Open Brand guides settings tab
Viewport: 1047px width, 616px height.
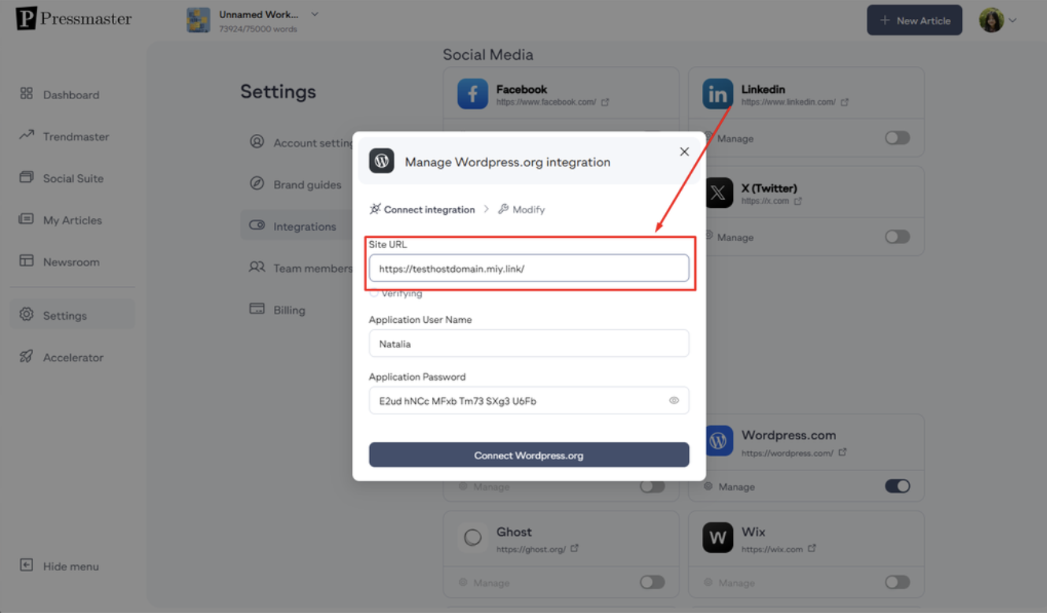(307, 184)
